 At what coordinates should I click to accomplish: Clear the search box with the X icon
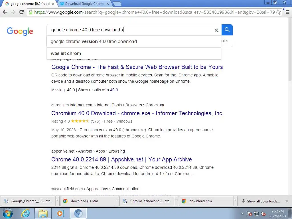click(x=216, y=30)
